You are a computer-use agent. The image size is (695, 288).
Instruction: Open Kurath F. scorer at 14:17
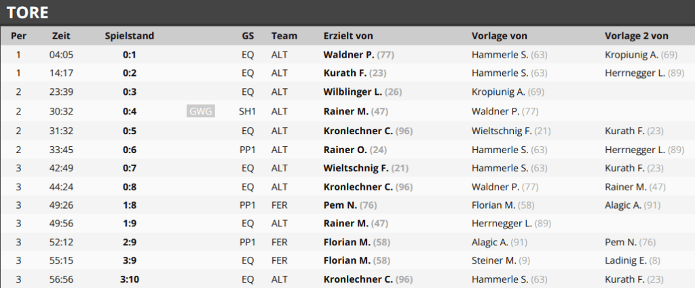[354, 73]
